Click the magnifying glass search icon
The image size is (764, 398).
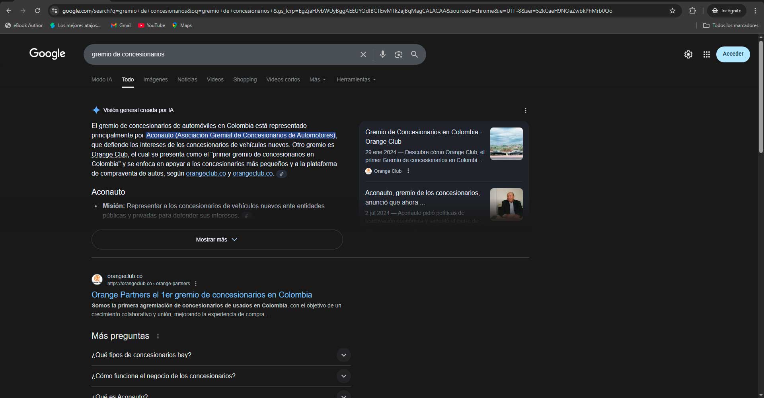[414, 54]
